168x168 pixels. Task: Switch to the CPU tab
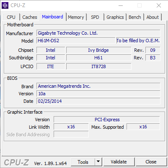pos(11,17)
